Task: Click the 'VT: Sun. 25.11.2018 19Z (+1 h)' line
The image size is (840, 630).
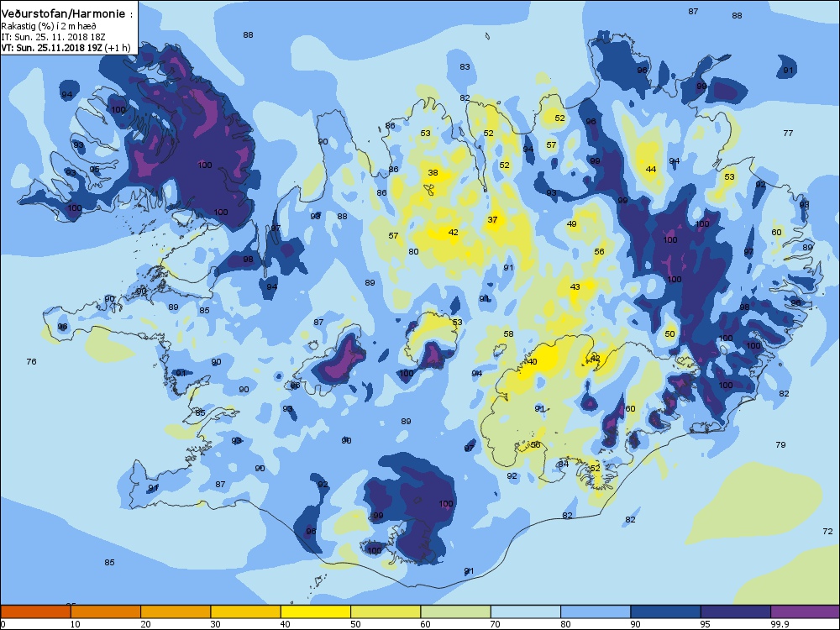Action: [66, 48]
